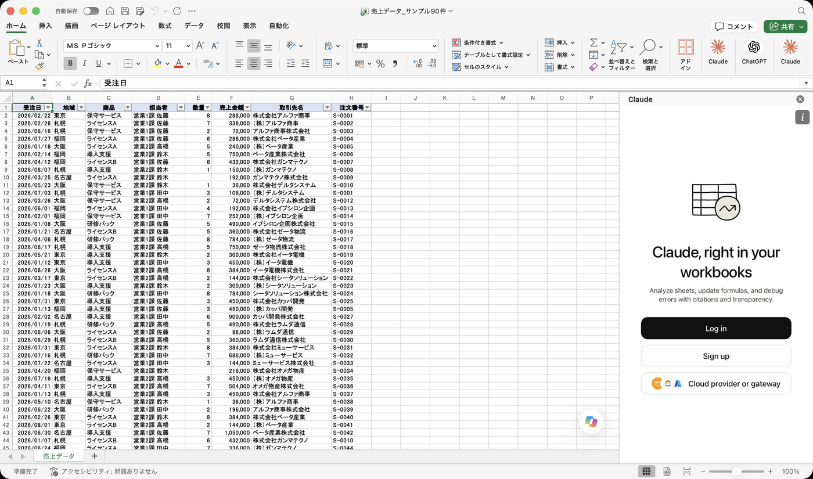The height and width of the screenshot is (479, 813).
Task: Toggle Underline formatting
Action: (99, 64)
